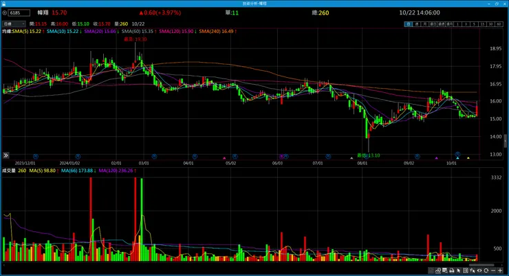Expand the side panel with double-arrow icon
This screenshot has width=509, height=276.
[6, 156]
